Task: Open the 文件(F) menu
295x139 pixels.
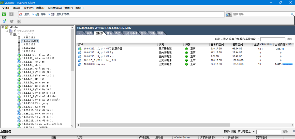Action: pos(6,8)
